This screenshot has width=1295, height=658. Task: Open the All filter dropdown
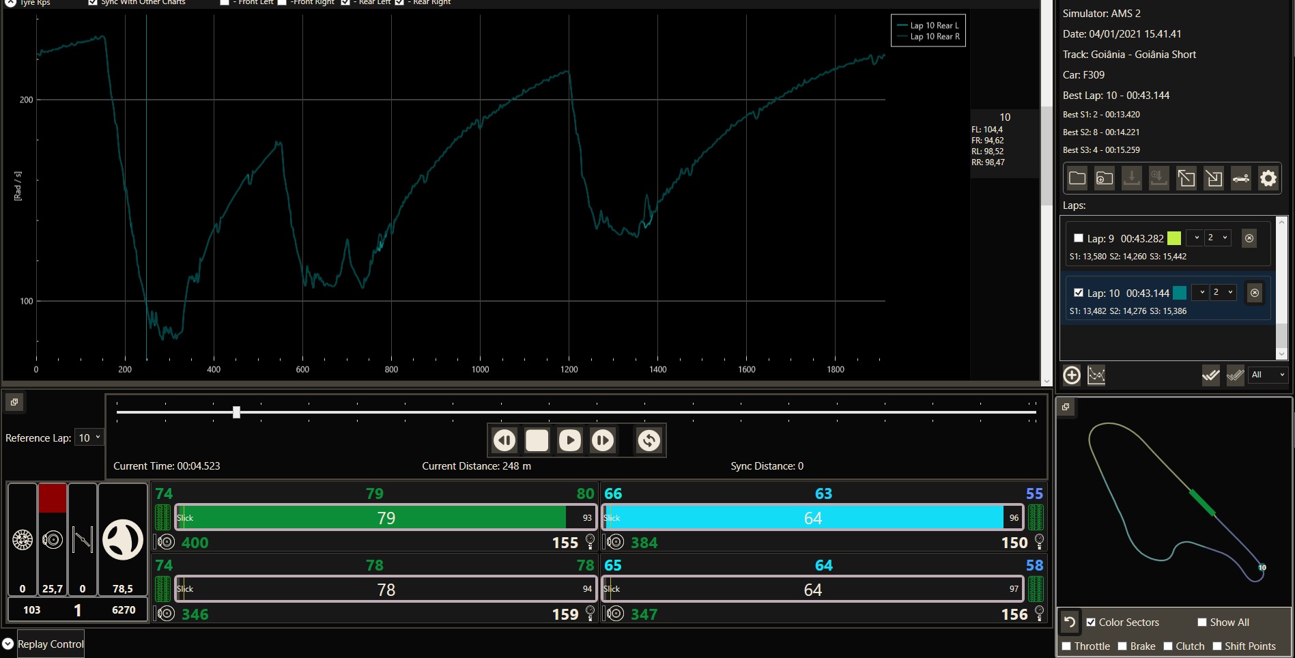point(1268,375)
